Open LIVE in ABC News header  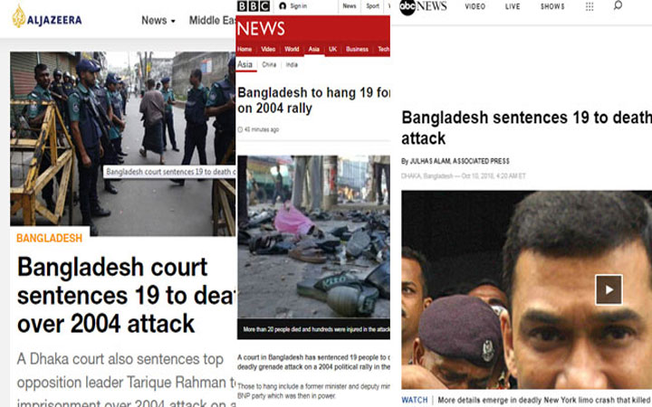[x=513, y=6]
